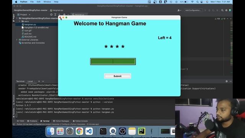Open the Help menu

coord(56,2)
